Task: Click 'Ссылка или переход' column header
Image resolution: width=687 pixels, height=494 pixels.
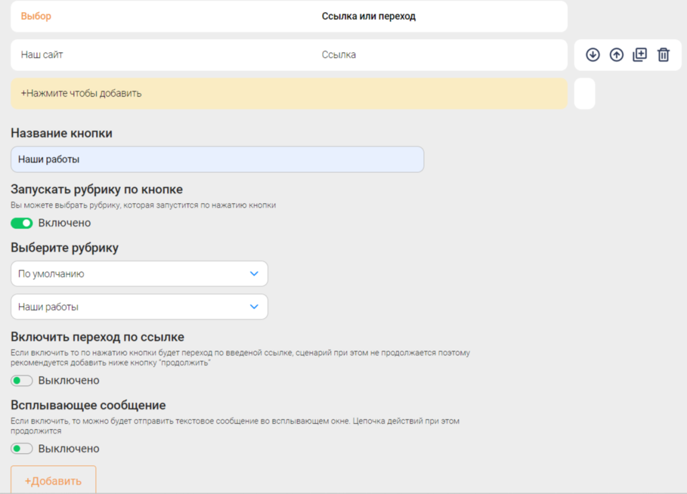Action: click(368, 16)
